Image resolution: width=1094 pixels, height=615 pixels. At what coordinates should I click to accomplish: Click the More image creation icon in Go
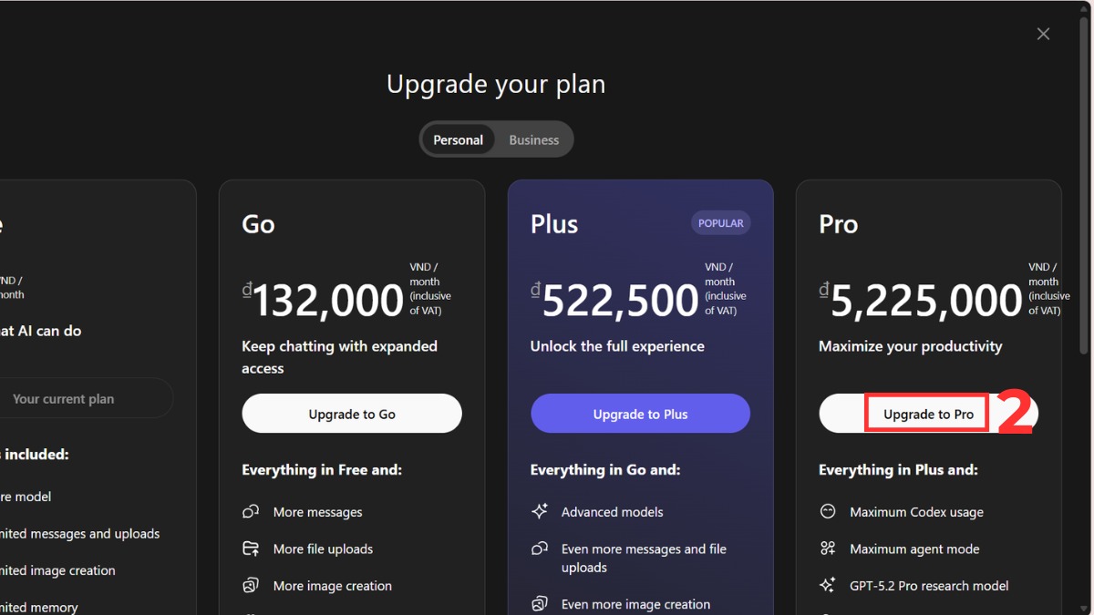coord(251,585)
